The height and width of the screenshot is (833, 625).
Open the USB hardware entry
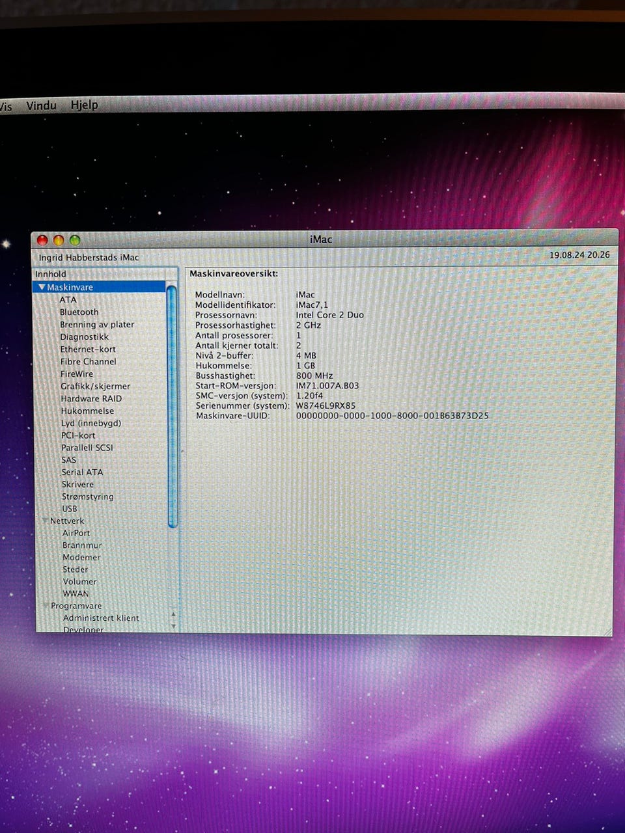tap(69, 508)
